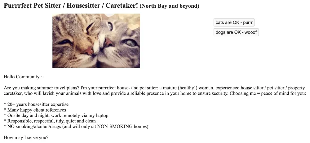Select the "Many happy client references" bullet
The image size is (310, 143).
click(x=35, y=110)
